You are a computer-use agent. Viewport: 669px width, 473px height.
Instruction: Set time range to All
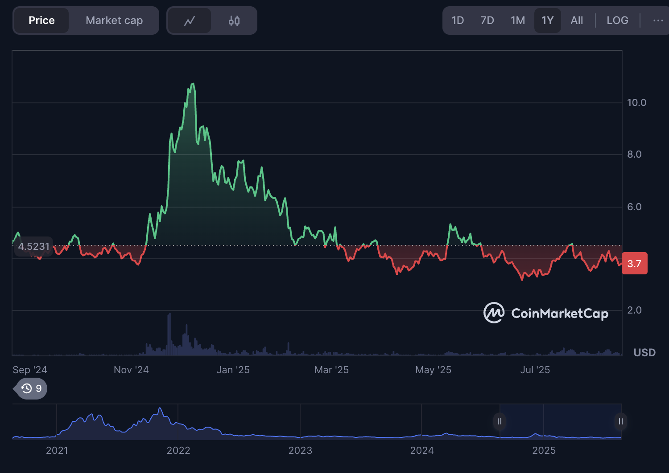(x=577, y=20)
